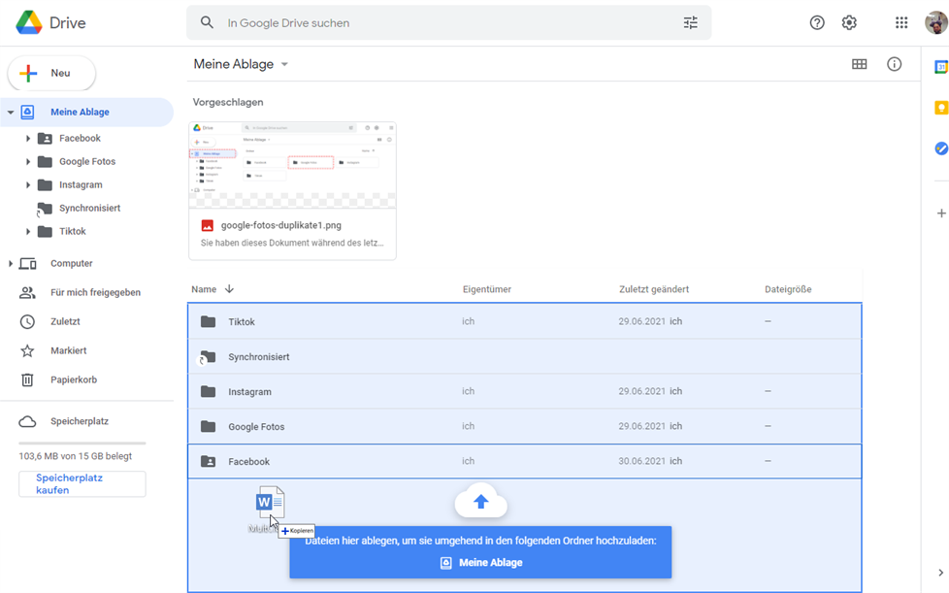Image resolution: width=949 pixels, height=593 pixels.
Task: Click the Google Drive search field
Action: 446,22
